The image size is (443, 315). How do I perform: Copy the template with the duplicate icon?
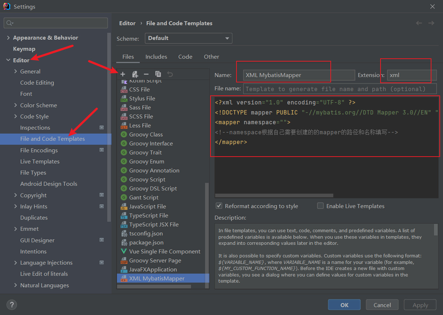(x=158, y=74)
